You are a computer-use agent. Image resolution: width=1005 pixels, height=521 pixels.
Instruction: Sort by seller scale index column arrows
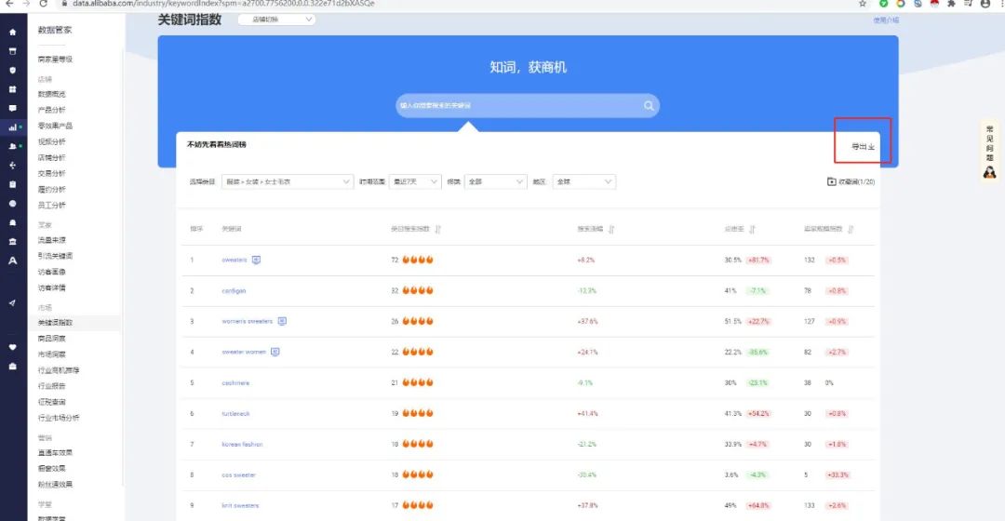[851, 229]
